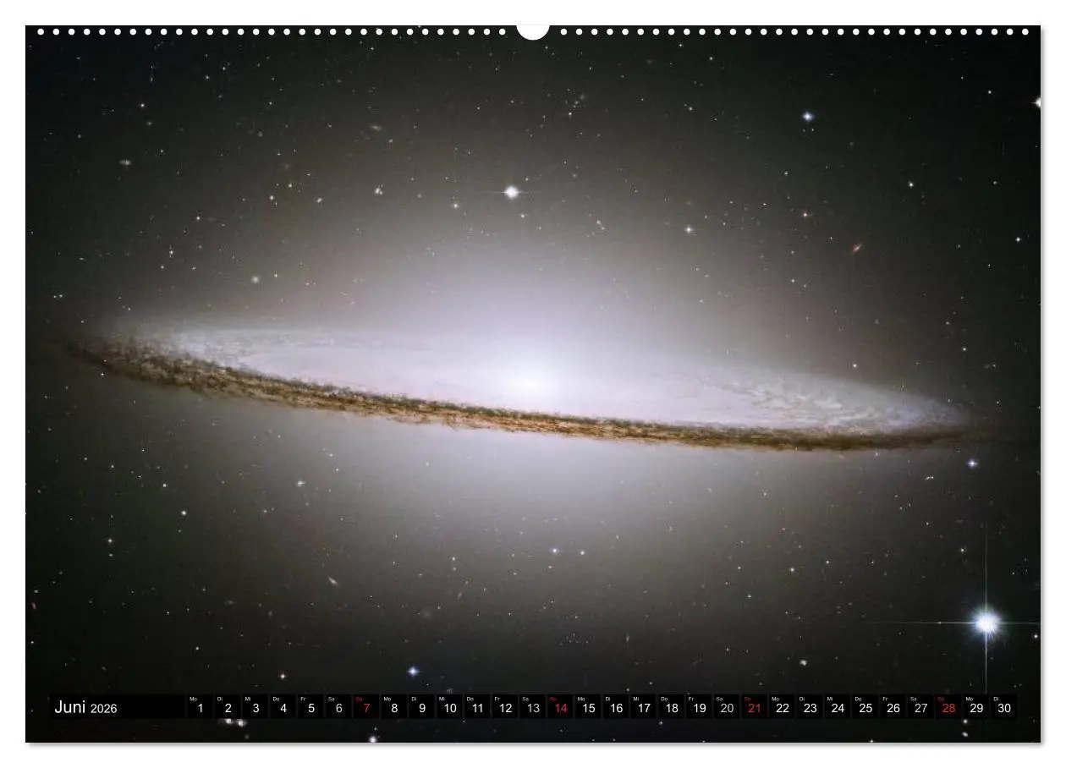Select day 30 in the calendar strip
The image size is (1066, 768).
coord(1004,708)
